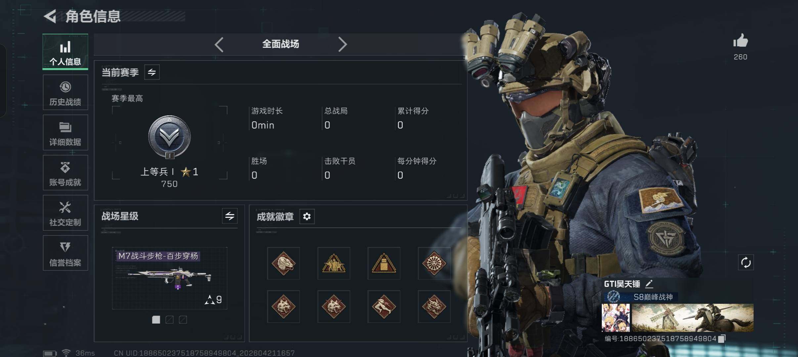Edit nickname GTI昊天锤 with pencil icon
The height and width of the screenshot is (357, 798).
pos(649,284)
